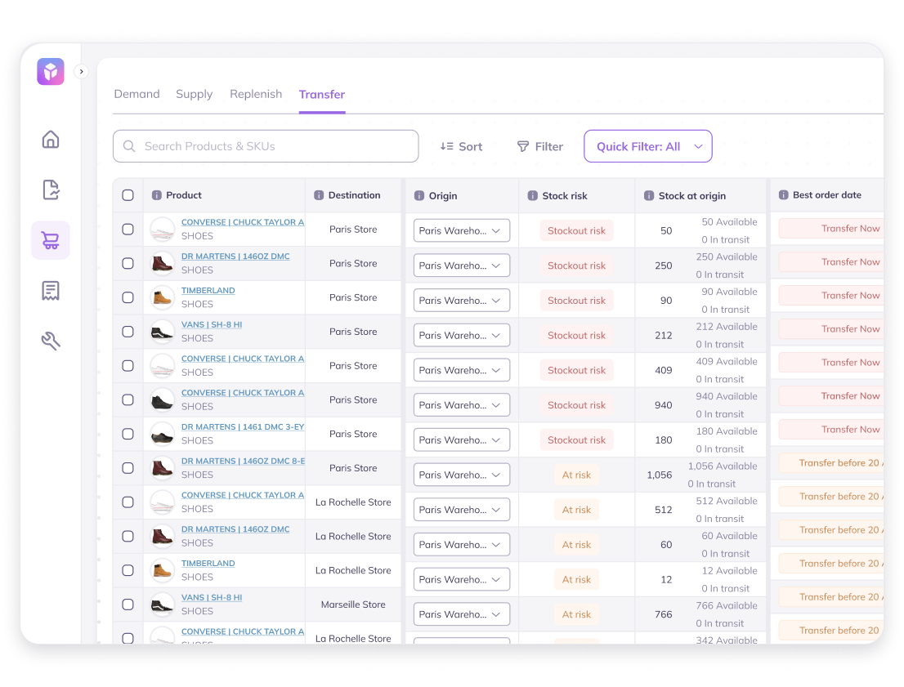The width and height of the screenshot is (904, 687).
Task: Click Transfer Now for the 50-stock row
Action: click(x=830, y=228)
